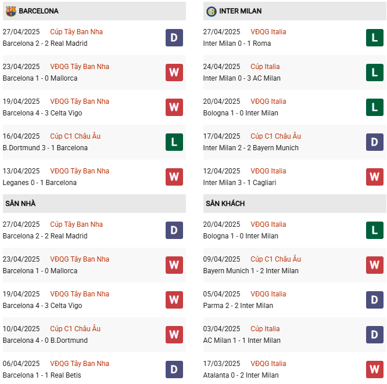This screenshot has width=387, height=384.
Task: Open the Cúp Italia link dated 24/04/2025
Action: pyautogui.click(x=265, y=67)
